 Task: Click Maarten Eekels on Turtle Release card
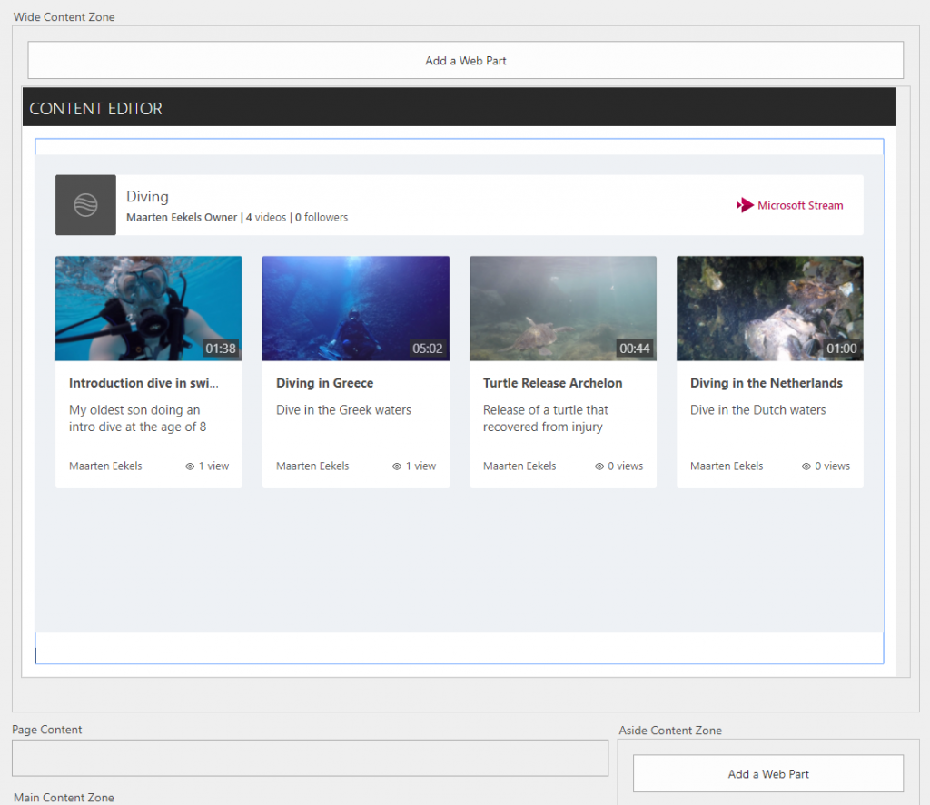point(519,466)
